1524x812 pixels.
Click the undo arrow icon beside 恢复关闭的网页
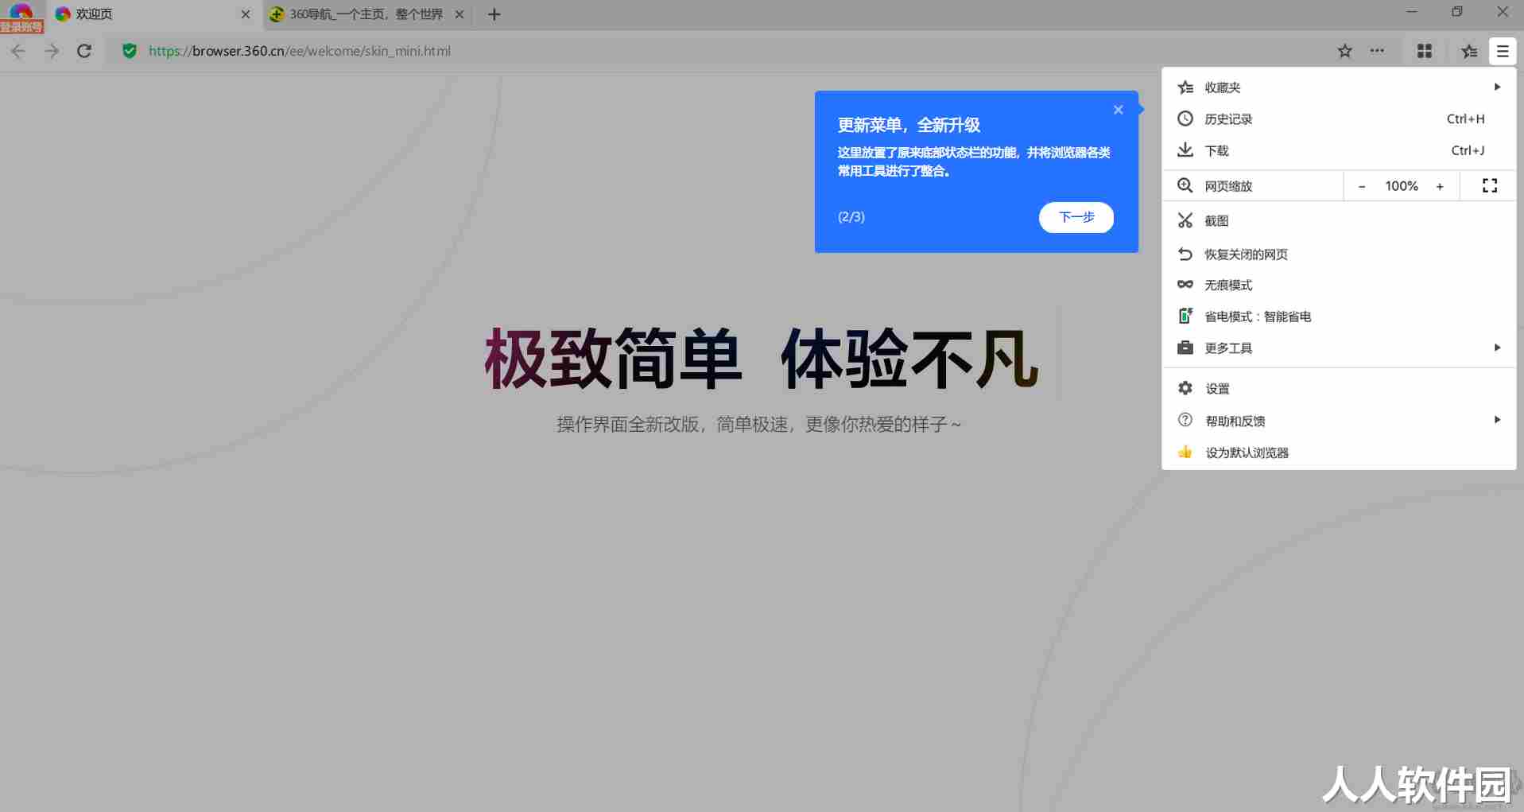pos(1185,254)
